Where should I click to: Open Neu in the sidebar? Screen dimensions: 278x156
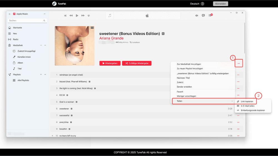15,34
